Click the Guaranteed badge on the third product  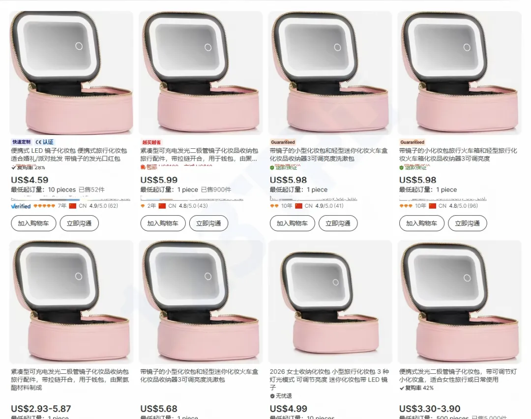click(283, 142)
